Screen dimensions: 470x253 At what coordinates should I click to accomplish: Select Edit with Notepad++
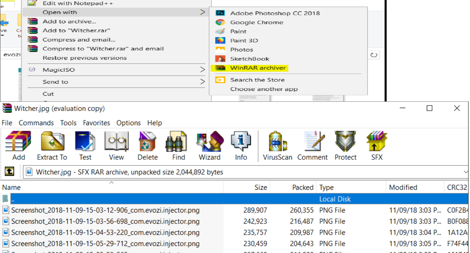[78, 3]
